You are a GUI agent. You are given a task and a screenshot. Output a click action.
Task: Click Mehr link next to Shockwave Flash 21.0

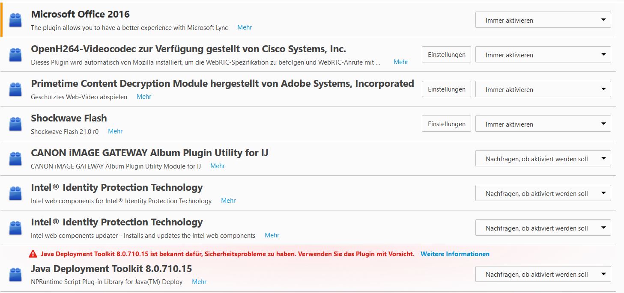pyautogui.click(x=115, y=131)
